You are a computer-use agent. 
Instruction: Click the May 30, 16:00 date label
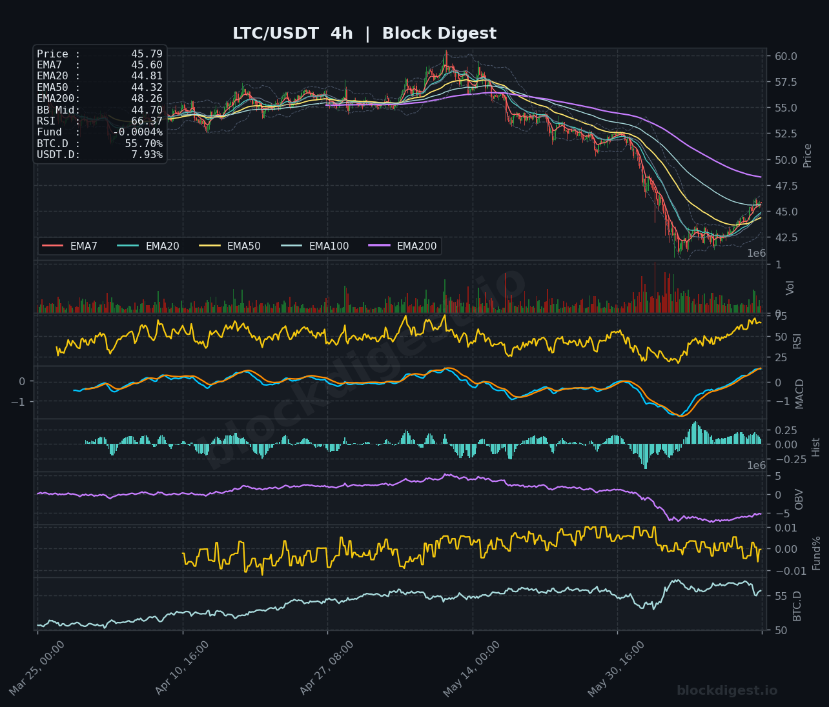click(616, 668)
